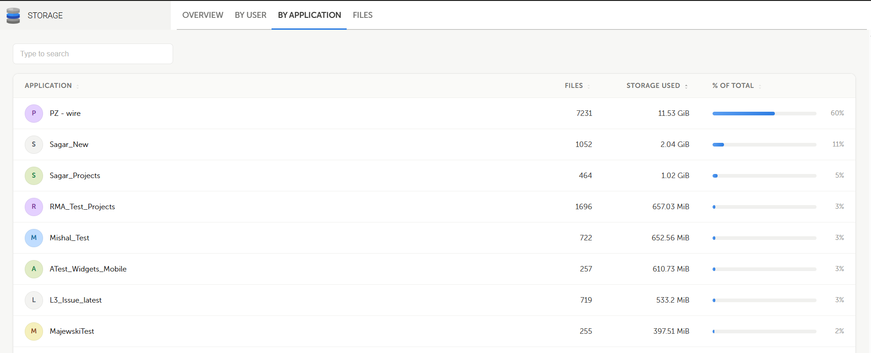Go to the Files tab
This screenshot has width=871, height=353.
(363, 15)
